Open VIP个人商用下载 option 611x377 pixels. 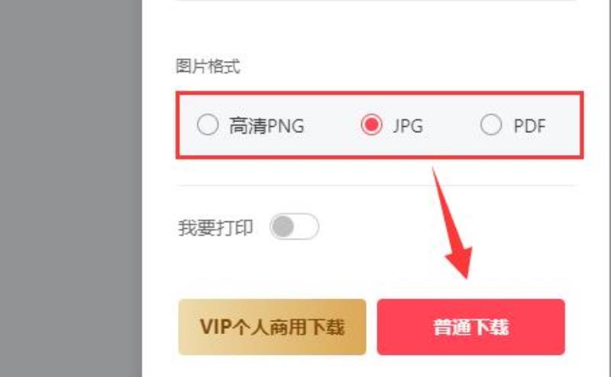point(272,327)
